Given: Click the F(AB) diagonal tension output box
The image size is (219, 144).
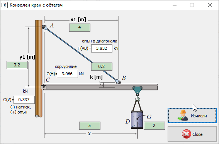Looking at the screenshot, I should coord(102,48).
